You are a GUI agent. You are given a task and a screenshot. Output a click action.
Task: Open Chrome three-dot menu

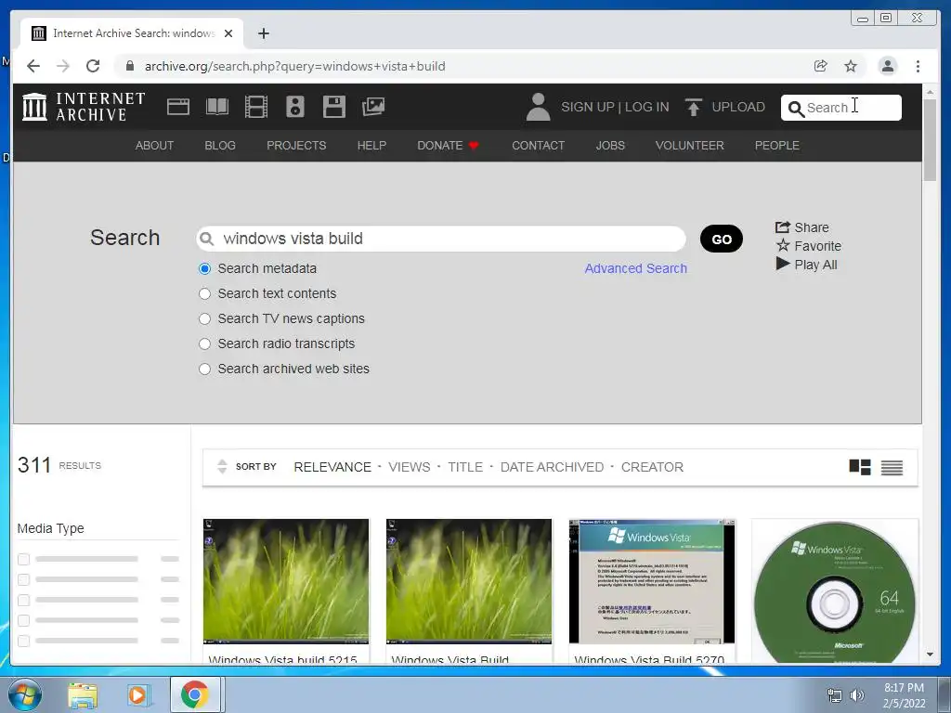(918, 66)
